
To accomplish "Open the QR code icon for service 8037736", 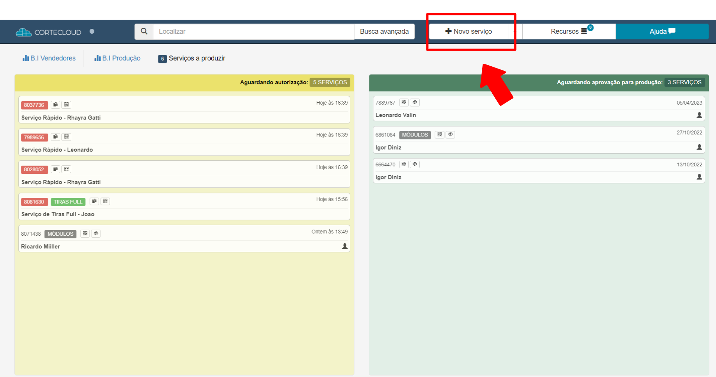I will coord(66,105).
